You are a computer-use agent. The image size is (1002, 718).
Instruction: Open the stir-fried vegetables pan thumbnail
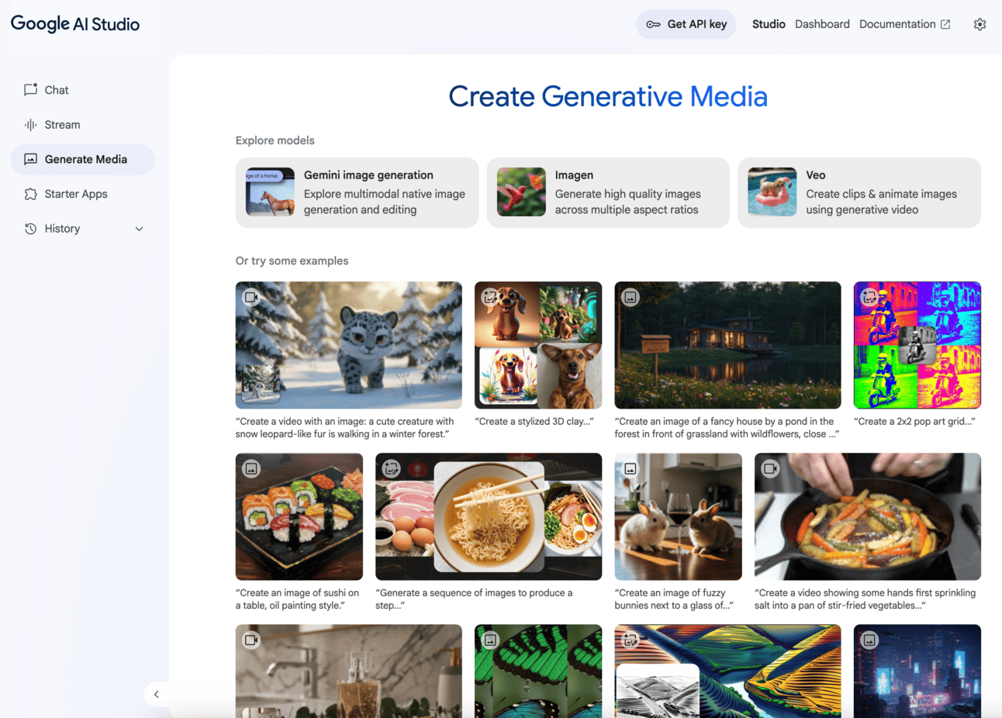tap(868, 516)
